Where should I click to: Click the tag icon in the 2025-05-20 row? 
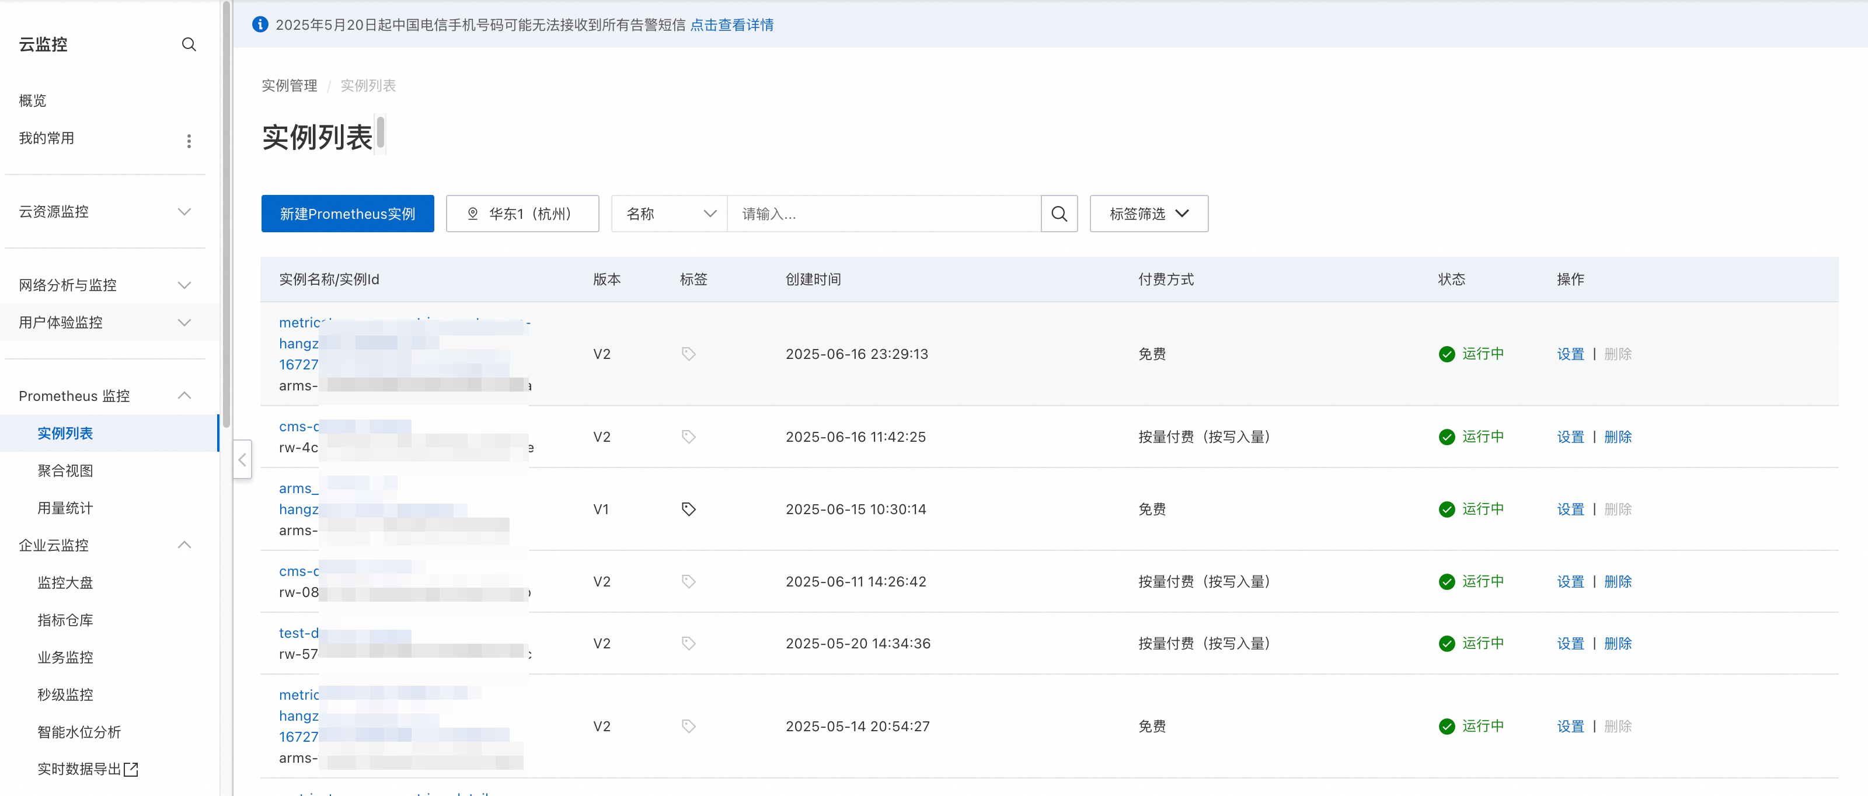pos(688,643)
